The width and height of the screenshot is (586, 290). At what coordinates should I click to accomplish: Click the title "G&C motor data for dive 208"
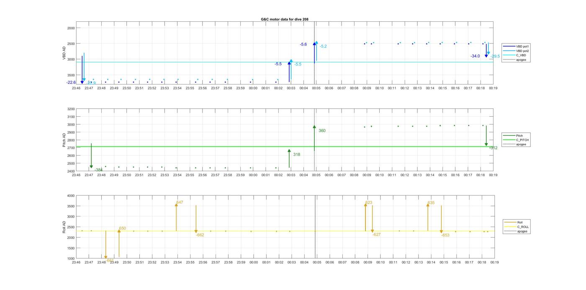[285, 19]
